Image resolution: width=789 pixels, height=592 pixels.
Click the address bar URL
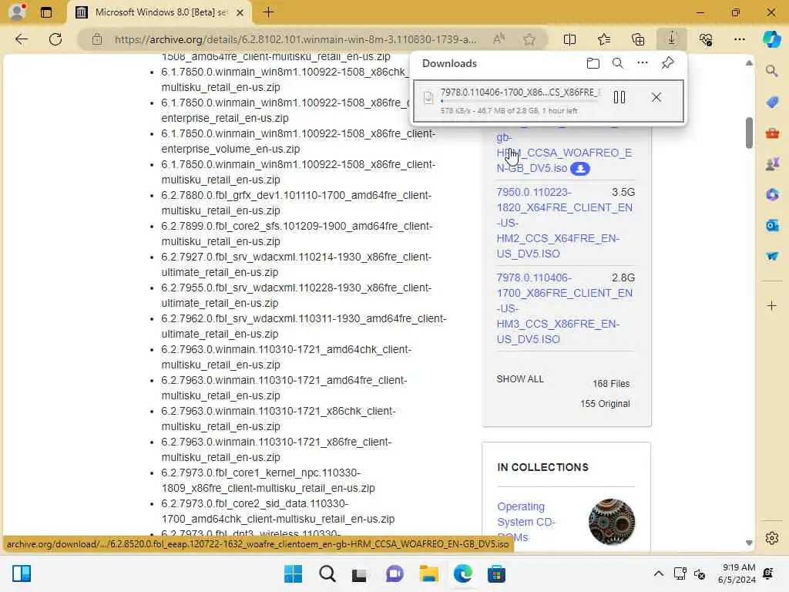(x=295, y=39)
